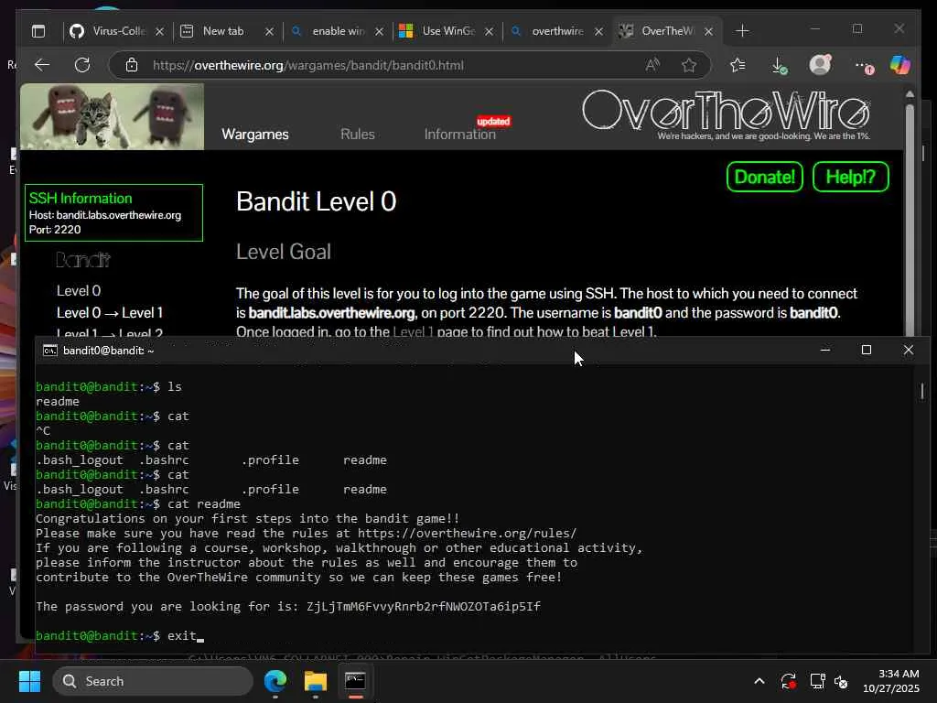
Task: Open the Information menu
Action: pyautogui.click(x=460, y=135)
